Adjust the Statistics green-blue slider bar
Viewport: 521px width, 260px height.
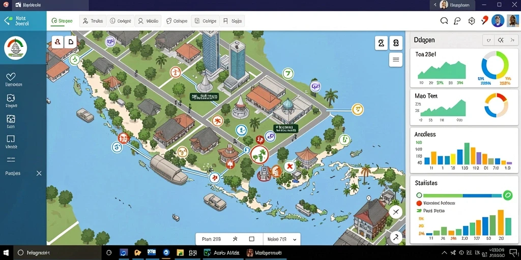462,196
